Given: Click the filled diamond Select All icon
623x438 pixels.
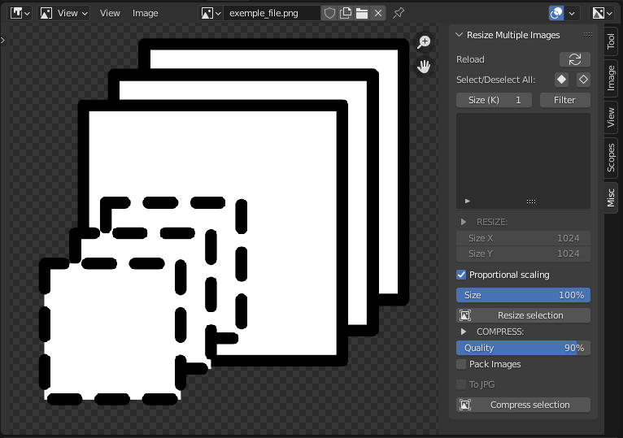Looking at the screenshot, I should [561, 80].
